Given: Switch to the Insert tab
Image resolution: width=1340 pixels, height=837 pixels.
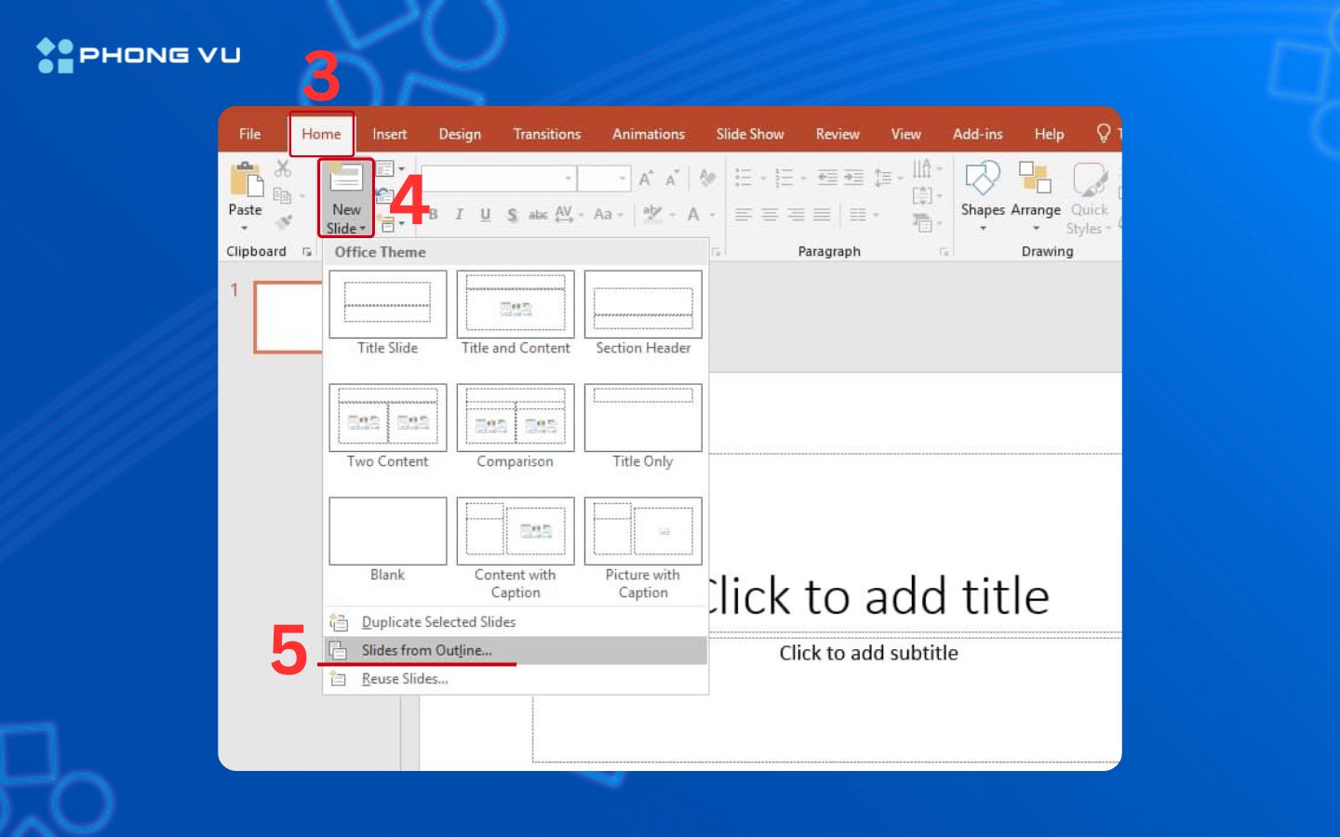Looking at the screenshot, I should (x=390, y=134).
